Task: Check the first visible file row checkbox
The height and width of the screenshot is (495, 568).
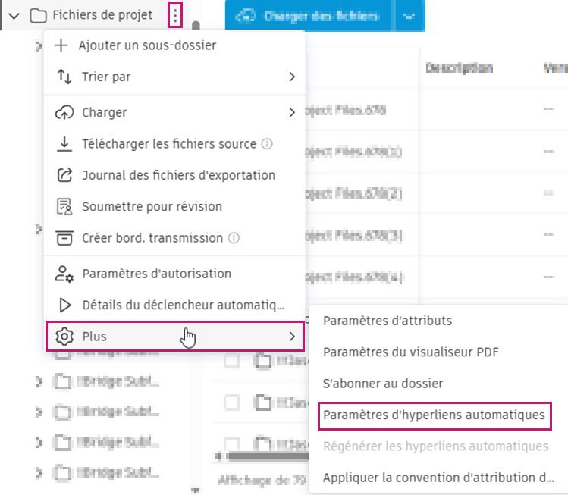Action: click(232, 362)
